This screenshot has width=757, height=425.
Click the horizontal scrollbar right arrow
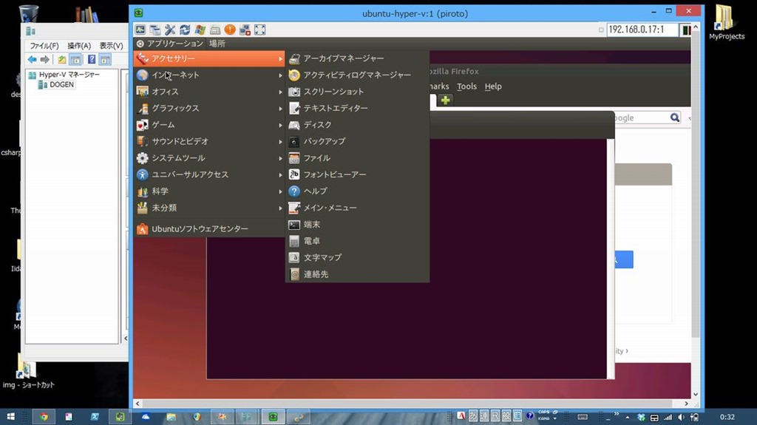686,404
